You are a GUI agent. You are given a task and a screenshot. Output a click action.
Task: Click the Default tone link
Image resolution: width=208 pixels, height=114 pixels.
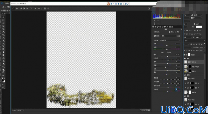click(169, 52)
